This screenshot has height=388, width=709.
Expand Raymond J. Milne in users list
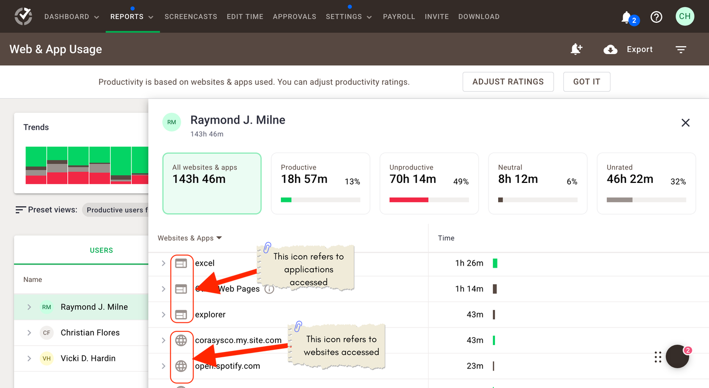coord(29,307)
